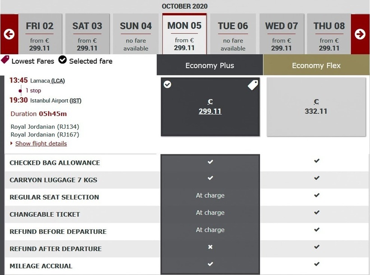Click the next dates right arrow
Screen dimensions: 370x275
pos(360,34)
